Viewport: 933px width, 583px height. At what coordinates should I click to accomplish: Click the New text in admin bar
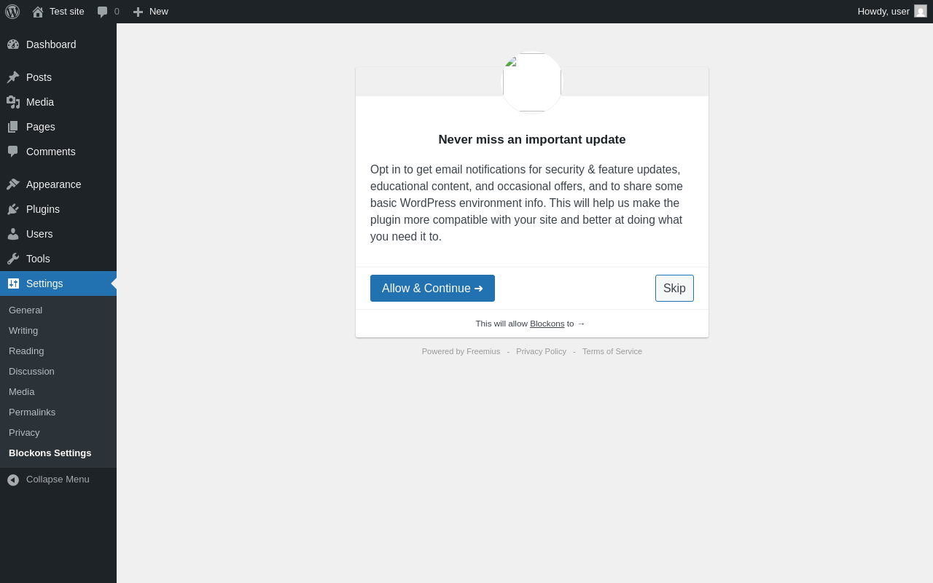tap(159, 12)
